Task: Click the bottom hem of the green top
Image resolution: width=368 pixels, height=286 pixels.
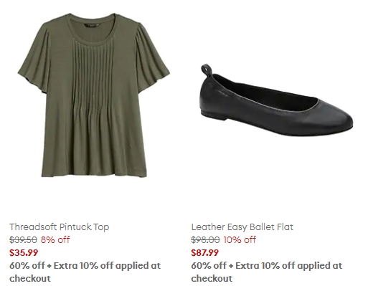Action: (94, 174)
